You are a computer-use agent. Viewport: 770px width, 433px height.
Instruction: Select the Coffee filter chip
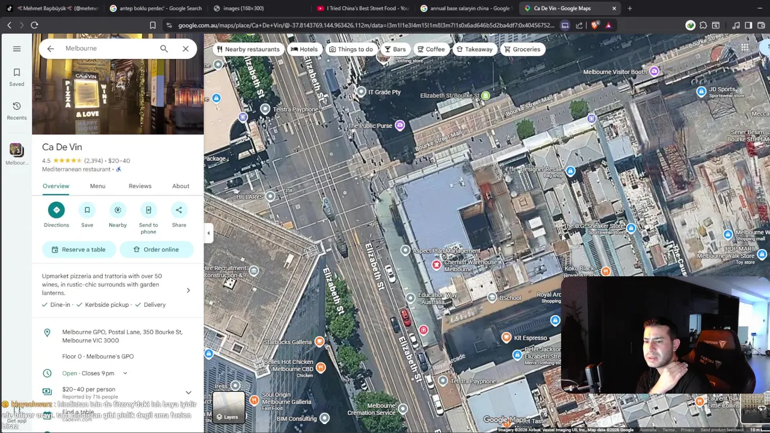(431, 49)
